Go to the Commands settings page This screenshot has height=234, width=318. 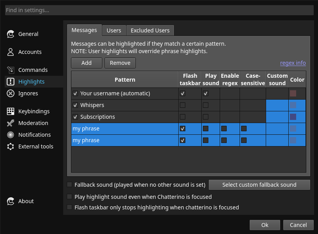pyautogui.click(x=33, y=70)
